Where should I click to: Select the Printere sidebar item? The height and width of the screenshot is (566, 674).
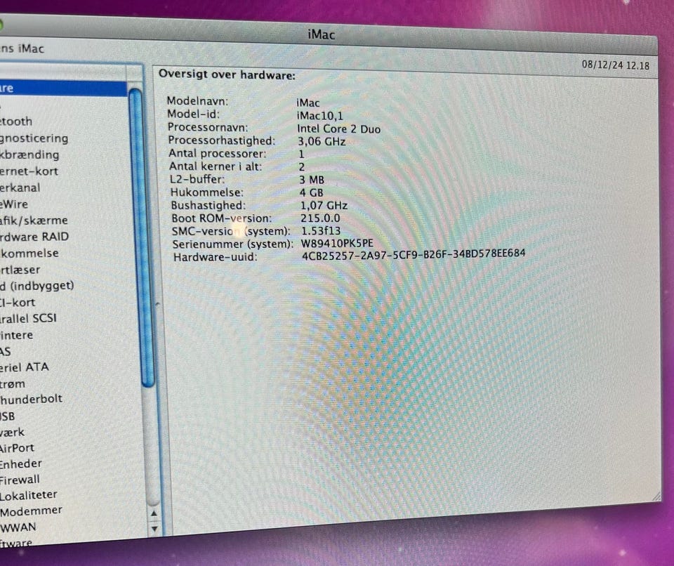(16, 335)
